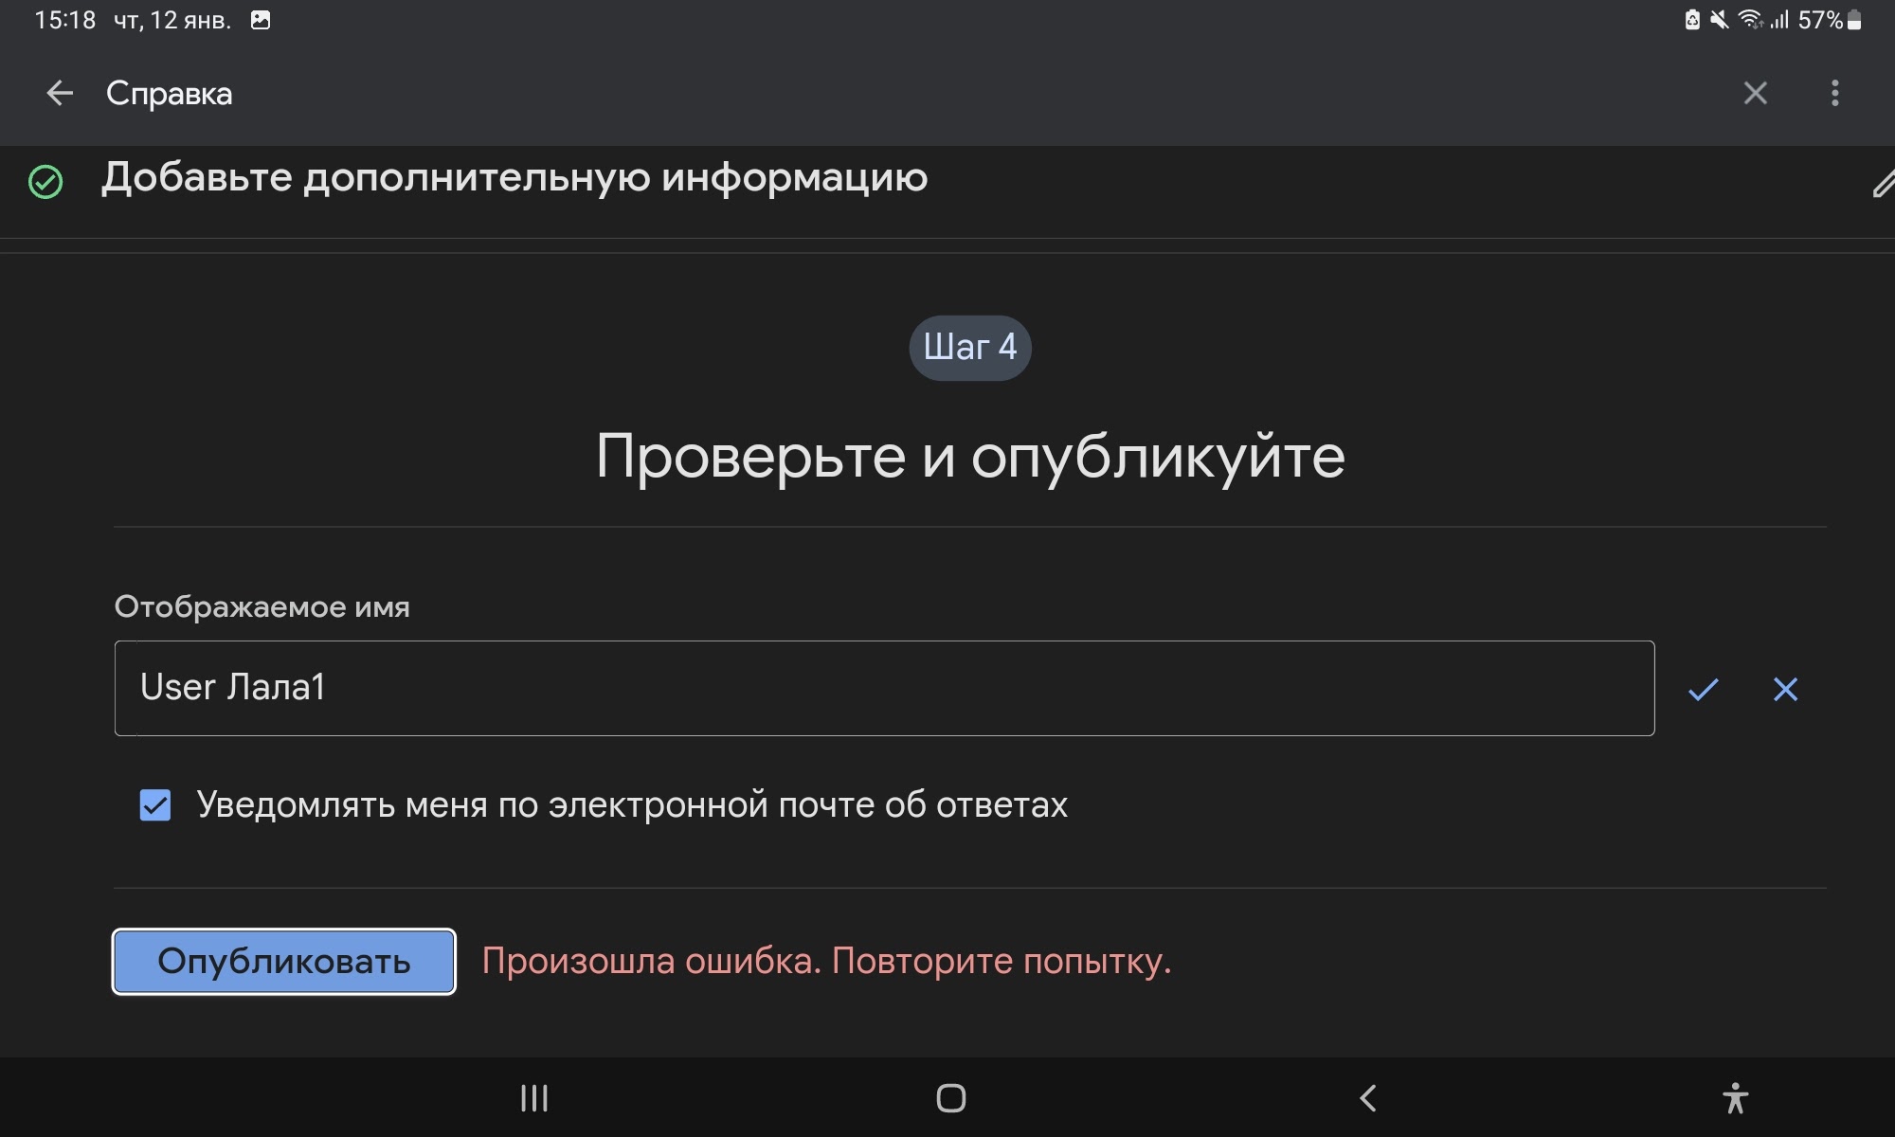Confirm display name with the checkmark
Image resolution: width=1895 pixels, height=1137 pixels.
point(1703,689)
